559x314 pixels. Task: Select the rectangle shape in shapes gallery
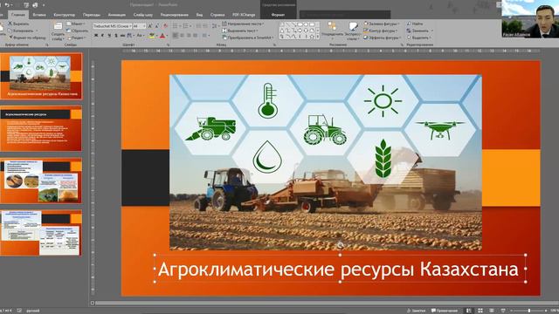[x=300, y=24]
